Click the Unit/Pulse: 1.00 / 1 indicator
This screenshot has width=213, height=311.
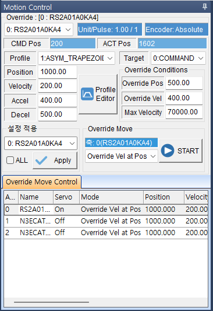coord(109,30)
